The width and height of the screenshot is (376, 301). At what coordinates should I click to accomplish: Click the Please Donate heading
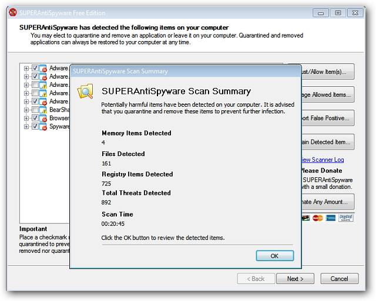(x=321, y=171)
